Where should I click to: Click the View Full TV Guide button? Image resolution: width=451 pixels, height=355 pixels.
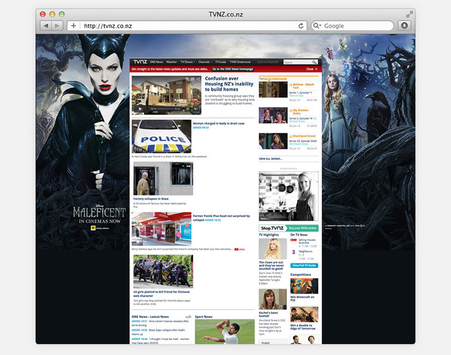click(304, 266)
